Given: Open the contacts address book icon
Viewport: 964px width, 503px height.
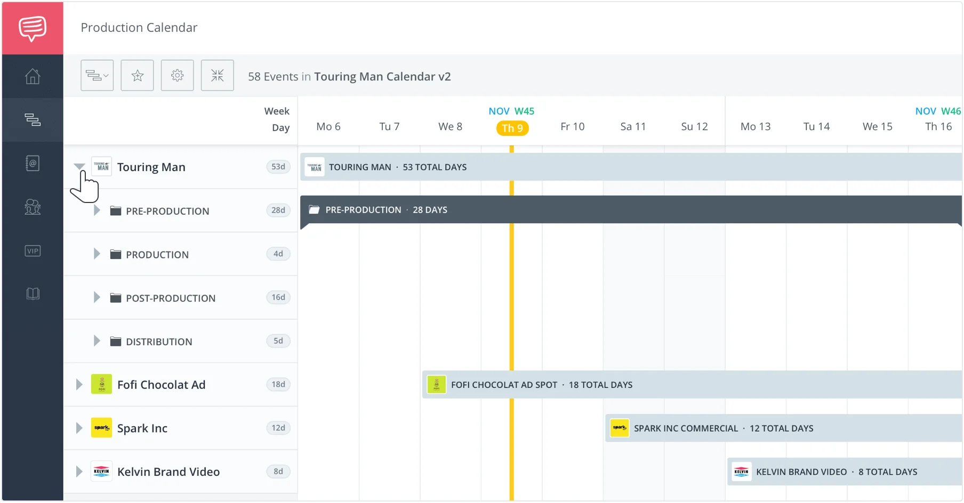Looking at the screenshot, I should pos(33,163).
